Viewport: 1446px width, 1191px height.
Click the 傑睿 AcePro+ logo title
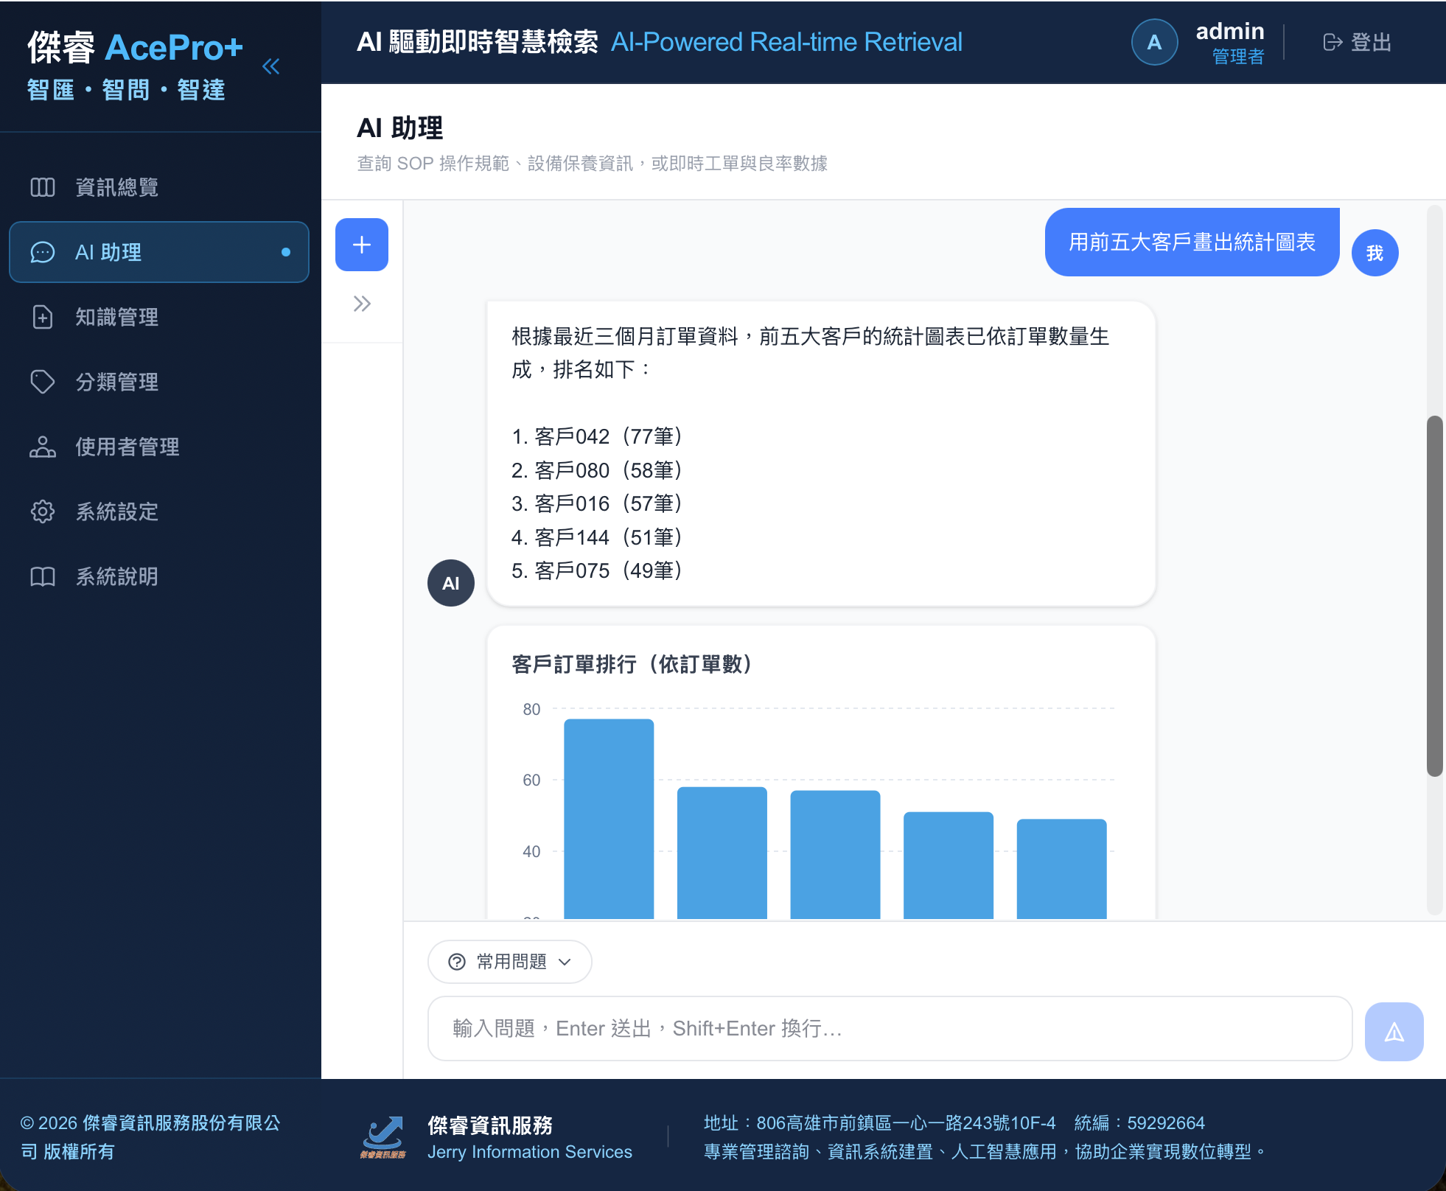click(x=136, y=47)
